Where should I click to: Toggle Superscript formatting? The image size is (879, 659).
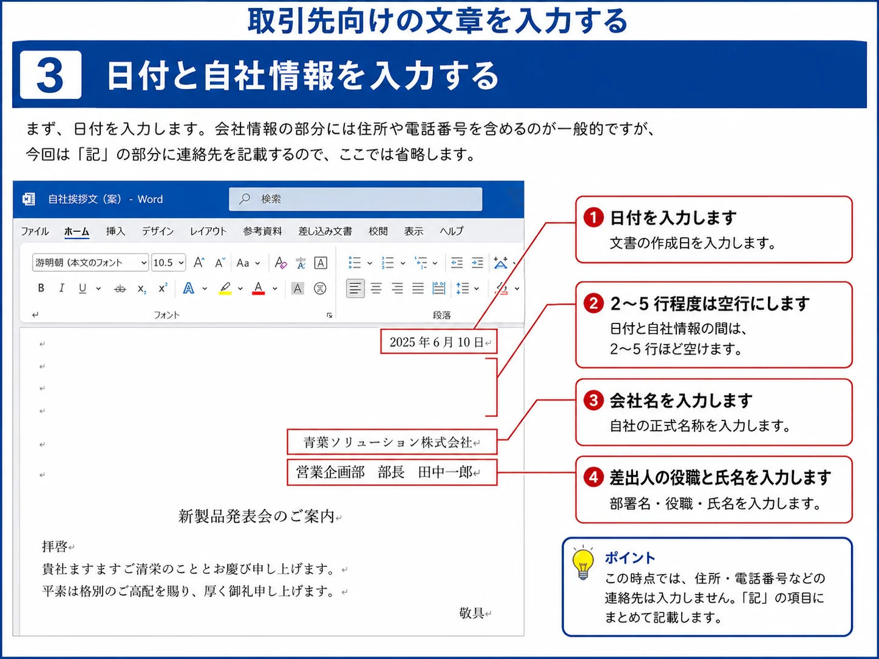coord(163,288)
